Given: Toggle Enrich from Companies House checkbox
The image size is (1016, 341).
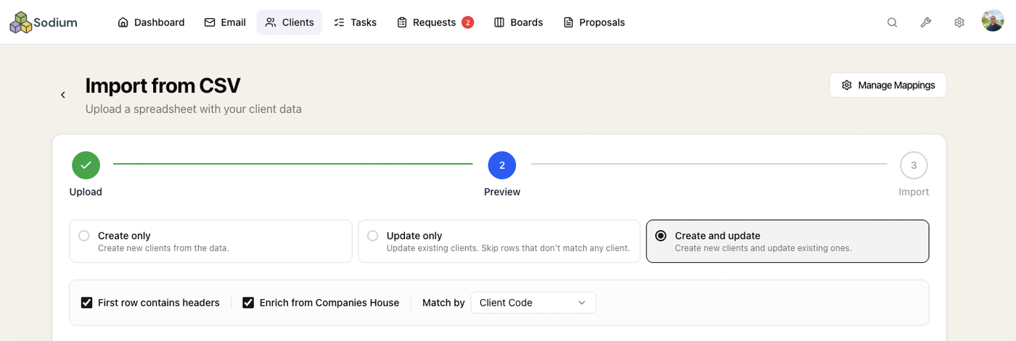Looking at the screenshot, I should [x=248, y=303].
